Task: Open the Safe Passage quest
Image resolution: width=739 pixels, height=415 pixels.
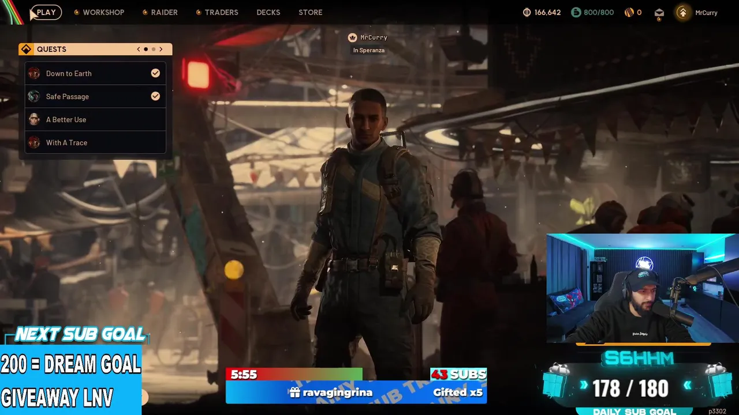Action: 95,96
